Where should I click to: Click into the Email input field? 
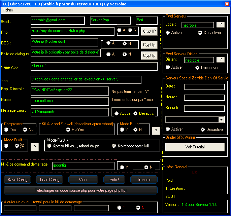[x=57, y=21]
